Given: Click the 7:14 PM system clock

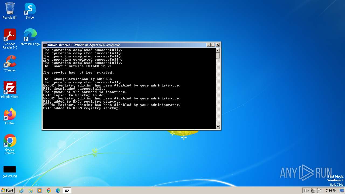Looking at the screenshot, I should 331,190.
